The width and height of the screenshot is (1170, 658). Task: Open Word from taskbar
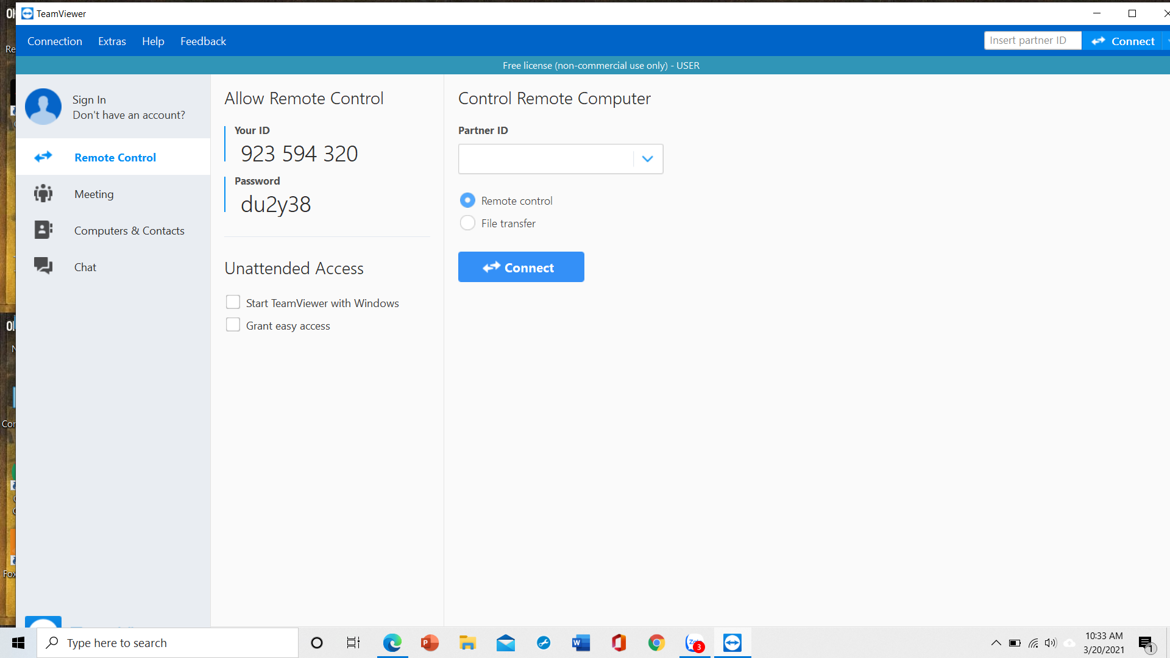pyautogui.click(x=581, y=643)
